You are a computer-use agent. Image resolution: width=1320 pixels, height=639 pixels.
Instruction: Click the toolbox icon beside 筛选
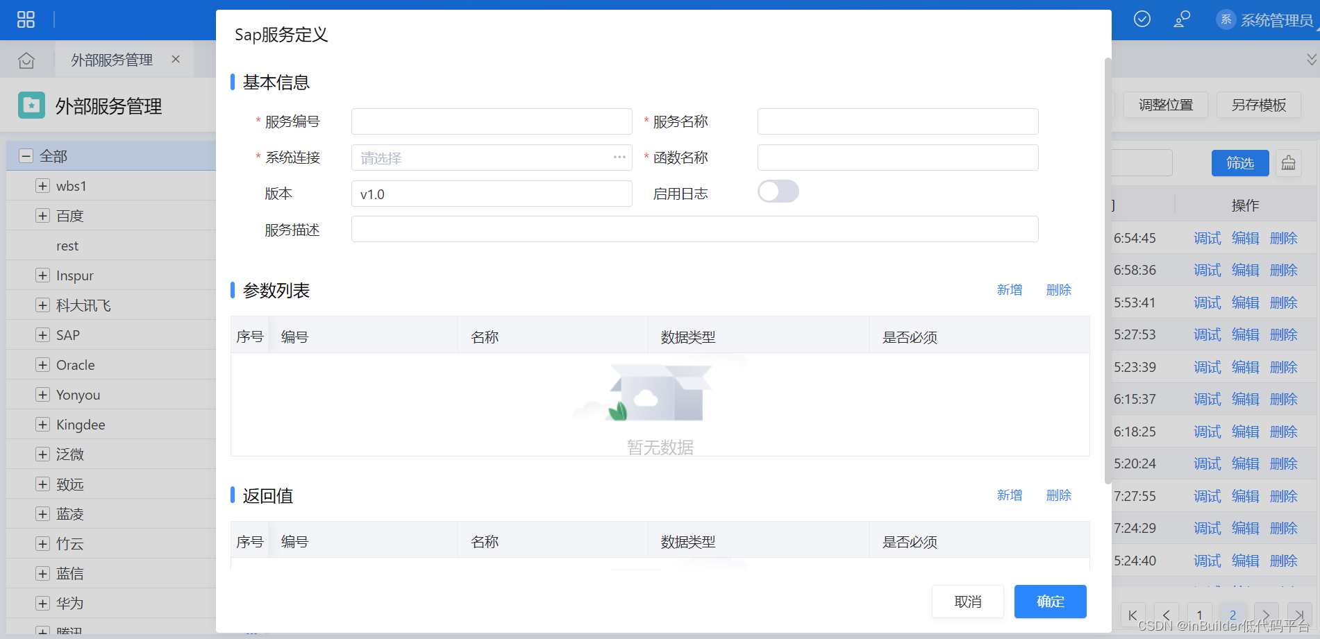[x=1288, y=163]
